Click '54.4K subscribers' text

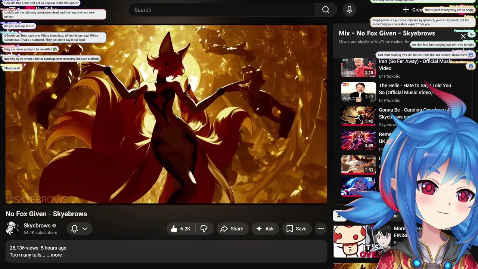[x=40, y=232]
